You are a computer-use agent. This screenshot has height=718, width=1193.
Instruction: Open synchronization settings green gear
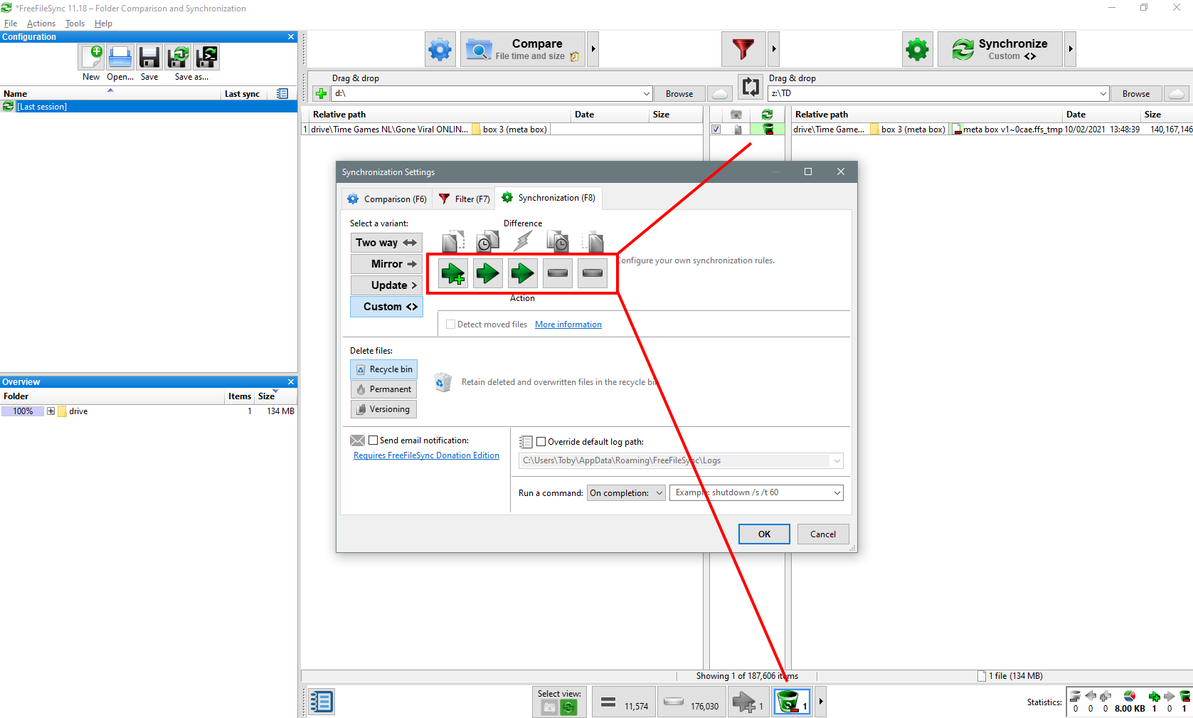click(x=917, y=50)
